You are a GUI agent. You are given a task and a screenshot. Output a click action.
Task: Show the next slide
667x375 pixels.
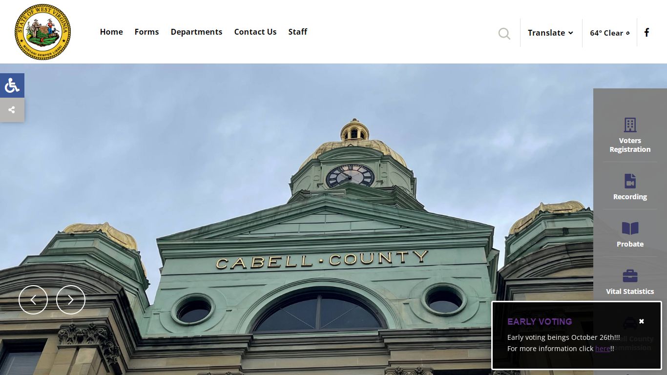[71, 300]
